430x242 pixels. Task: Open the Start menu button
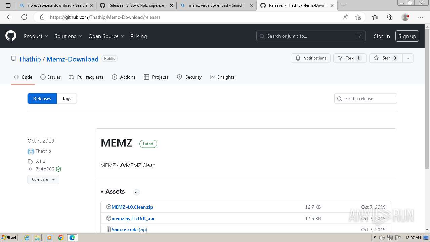pyautogui.click(x=9, y=237)
